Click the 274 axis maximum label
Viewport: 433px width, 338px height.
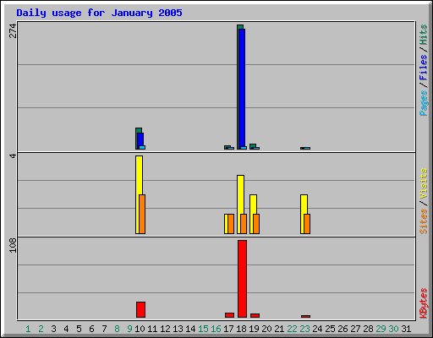point(13,31)
